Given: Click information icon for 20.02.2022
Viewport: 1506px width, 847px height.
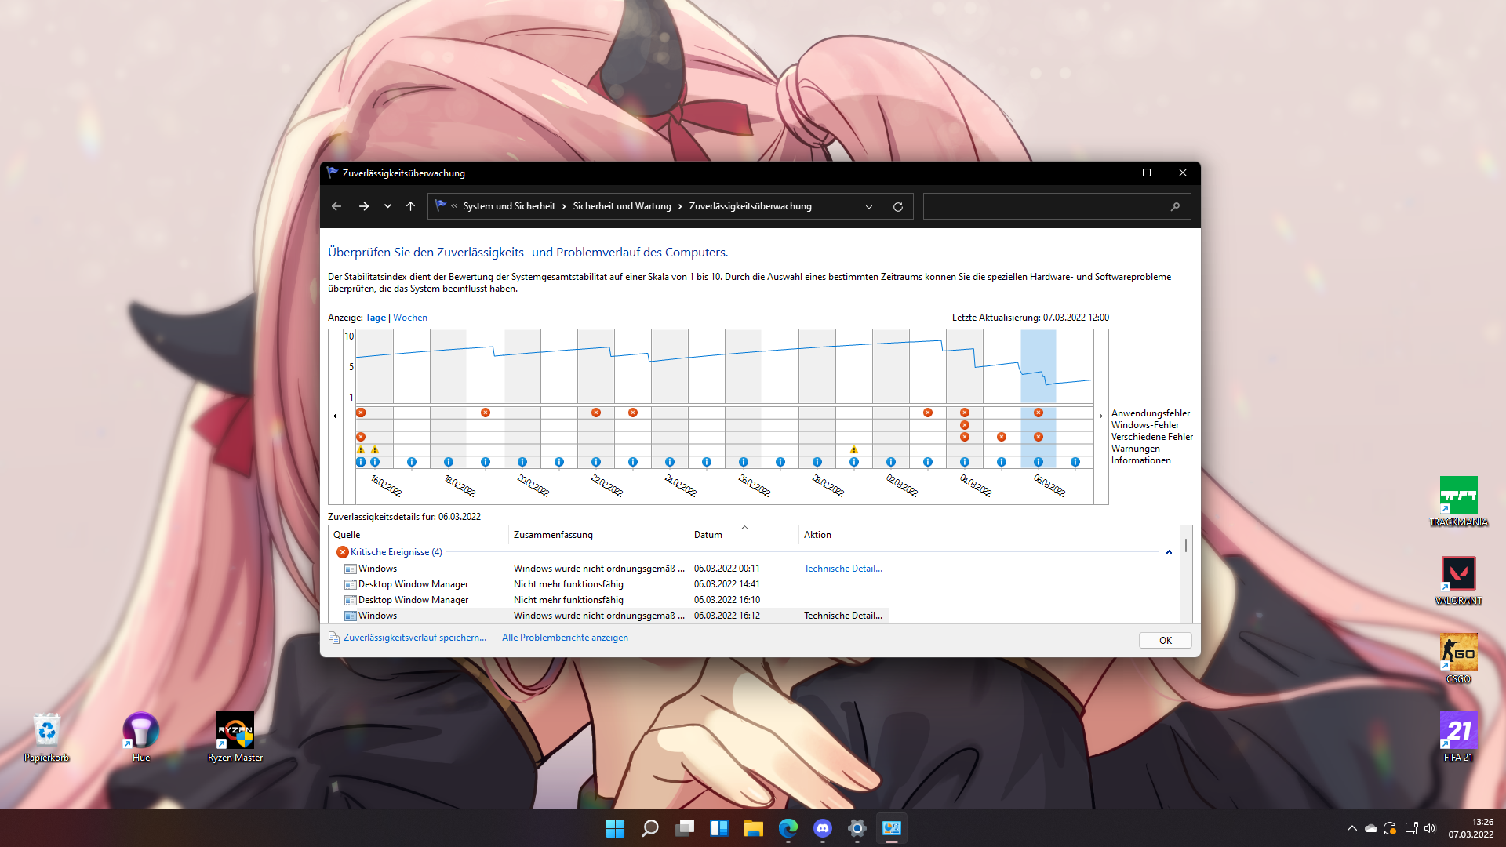Looking at the screenshot, I should click(522, 462).
